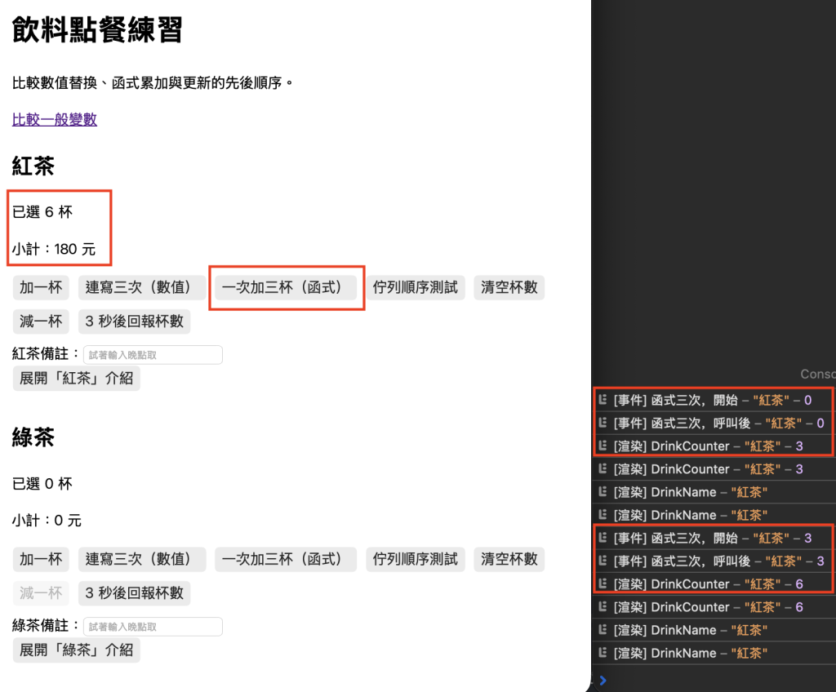Select console log "函式三次，呼叫後 – 紅茶 – 3"

714,561
